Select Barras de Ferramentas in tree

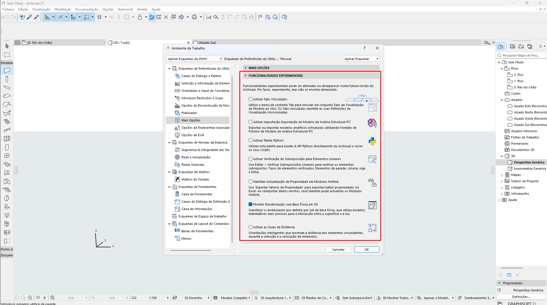click(197, 231)
